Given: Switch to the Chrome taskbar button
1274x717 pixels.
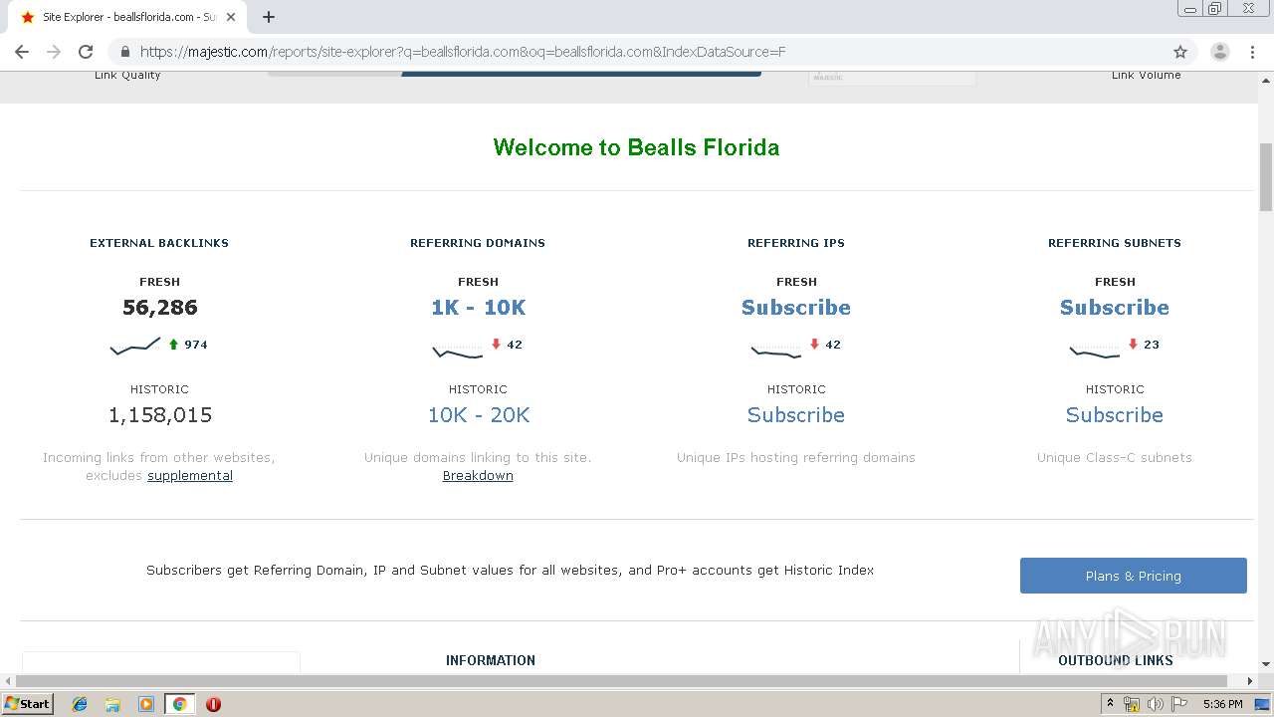Looking at the screenshot, I should point(179,704).
